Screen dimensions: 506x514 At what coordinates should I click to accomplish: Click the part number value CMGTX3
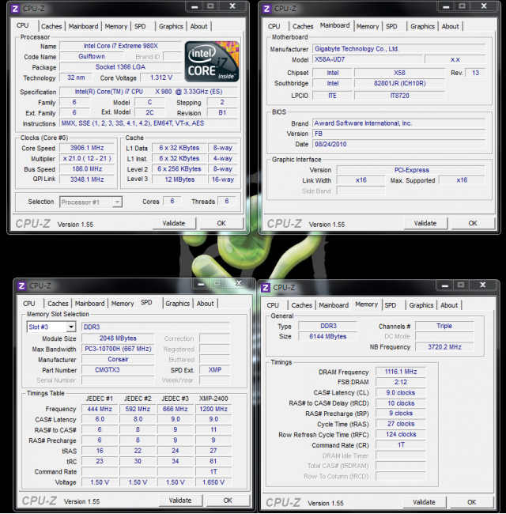118,370
